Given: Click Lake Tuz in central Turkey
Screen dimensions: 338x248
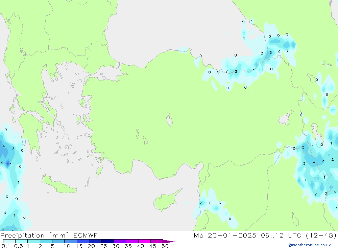Looking at the screenshot, I should coord(169,119).
